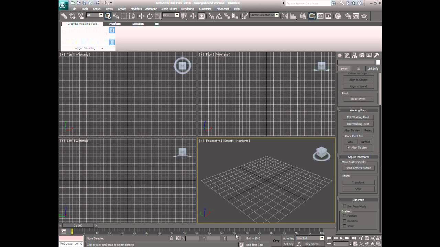Open the MAXScript menu
The image size is (440, 247).
tap(223, 9)
